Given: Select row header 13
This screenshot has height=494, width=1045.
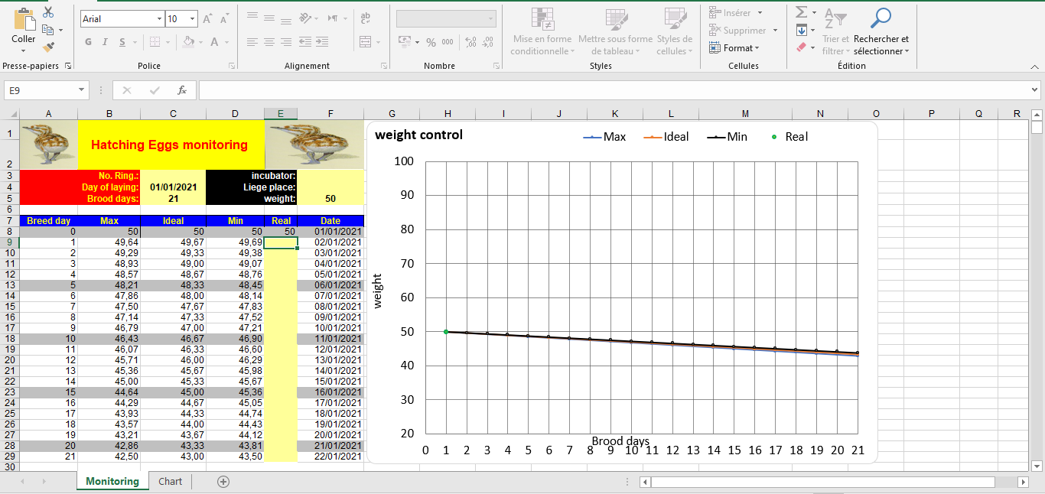Looking at the screenshot, I should pyautogui.click(x=9, y=284).
